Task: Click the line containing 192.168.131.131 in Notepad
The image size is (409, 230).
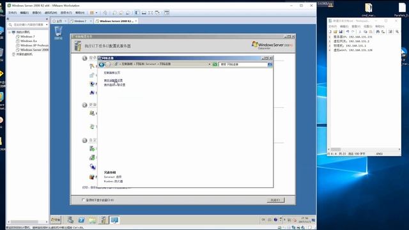Action: 353,37
